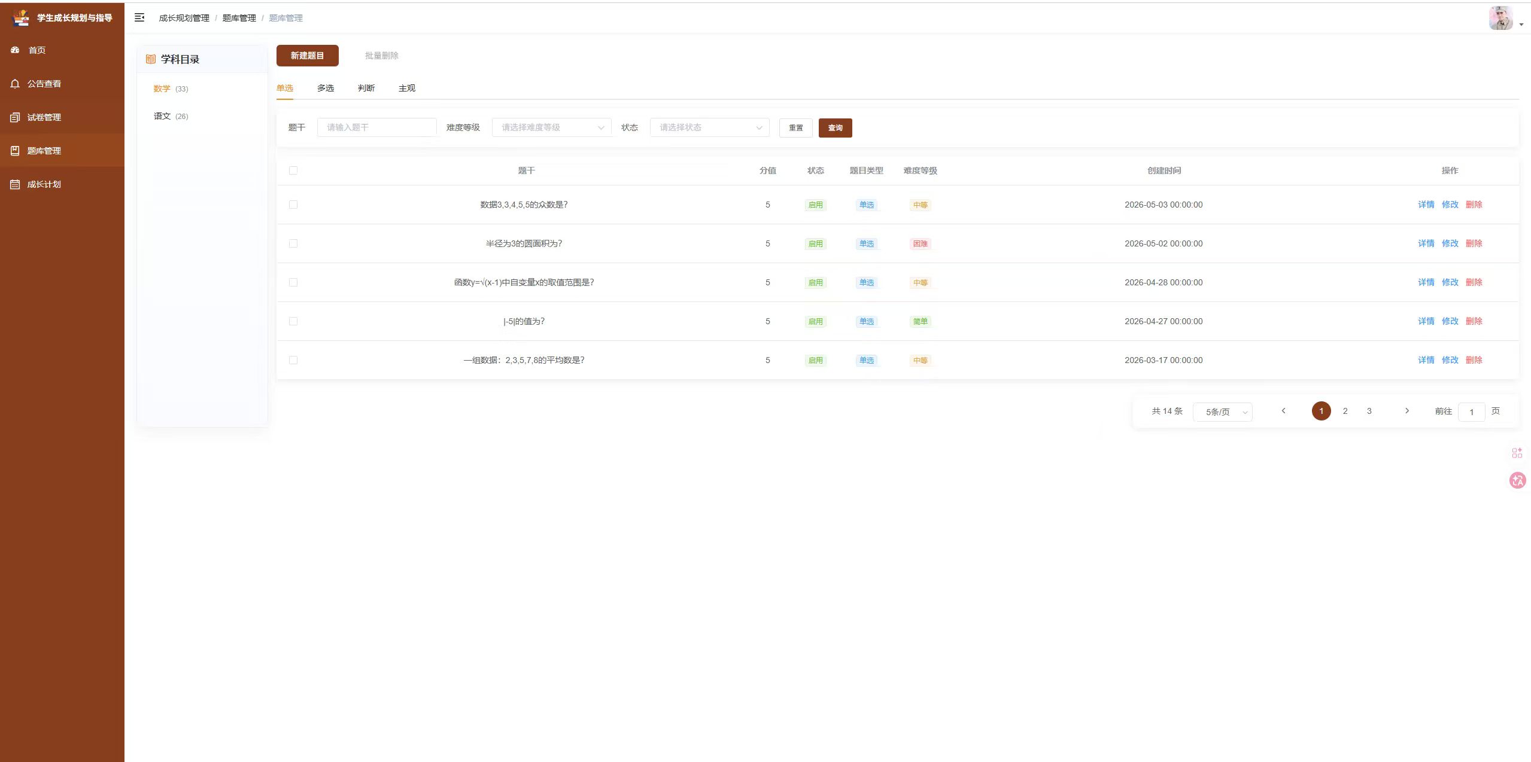
Task: Click current page 1 button
Action: pos(1322,411)
